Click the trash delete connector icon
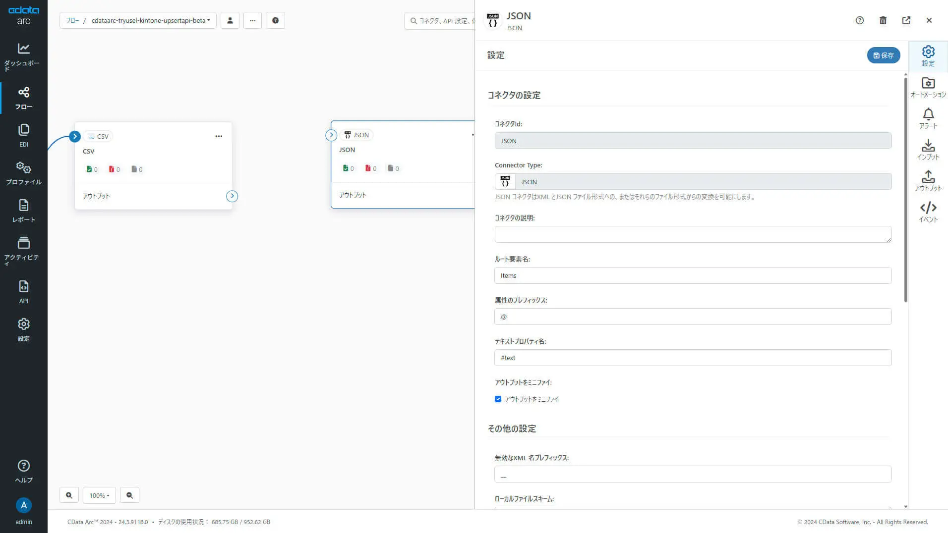This screenshot has width=948, height=533. coord(883,20)
